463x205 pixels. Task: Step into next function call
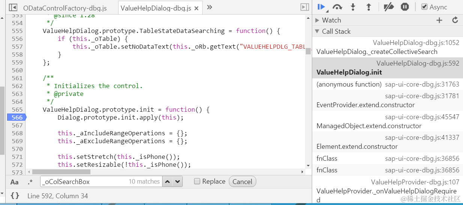click(353, 7)
